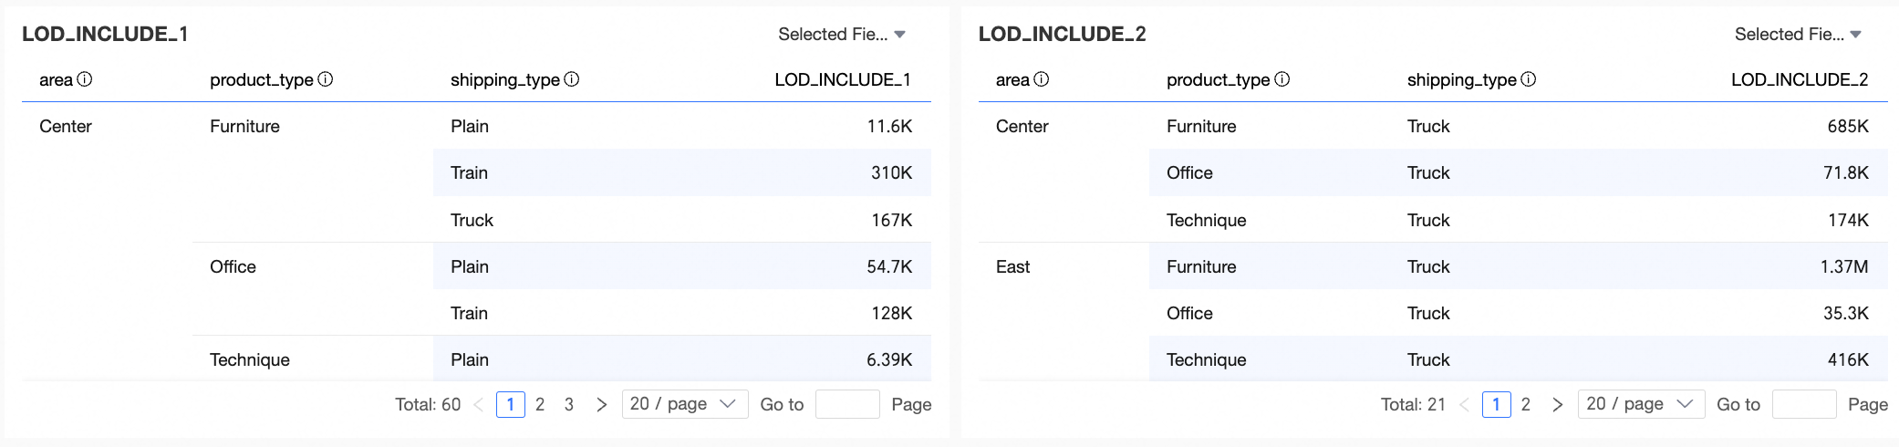Open 20 / page size selector in LOD_INCLUDE_1

coord(684,404)
